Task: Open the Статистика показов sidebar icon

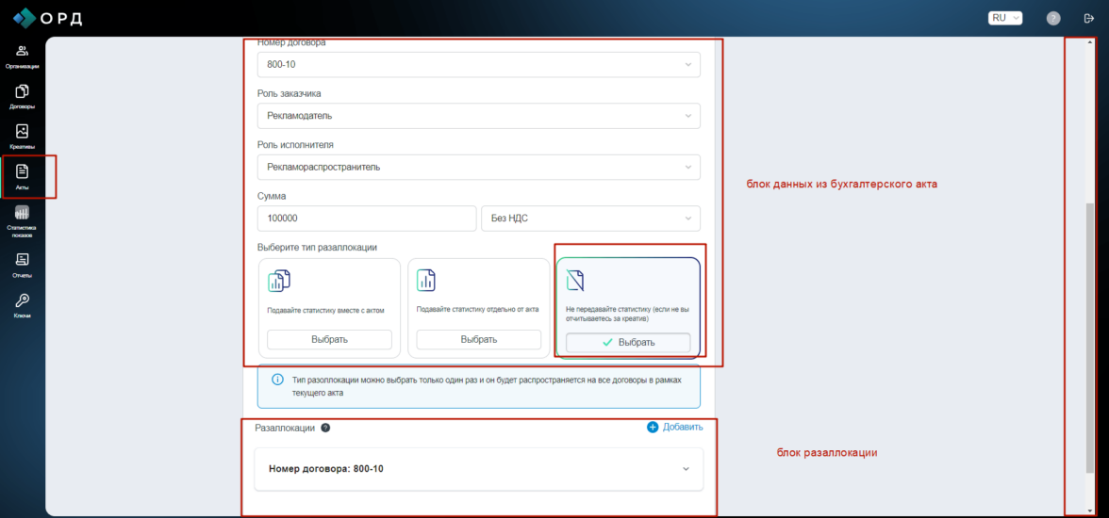Action: coord(22,219)
